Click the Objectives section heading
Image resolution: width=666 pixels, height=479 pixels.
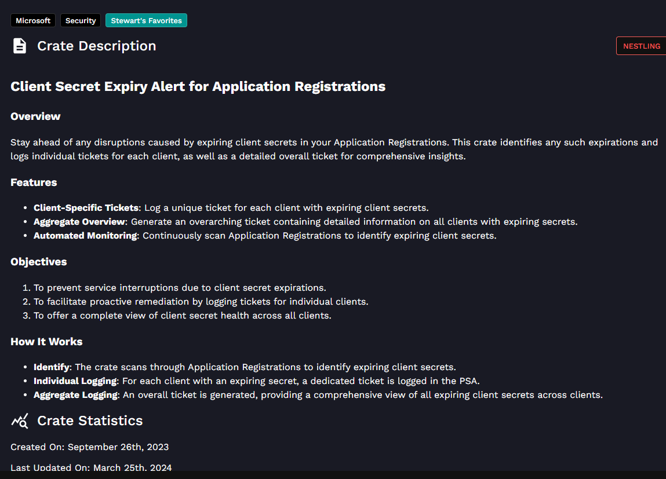[x=39, y=261]
